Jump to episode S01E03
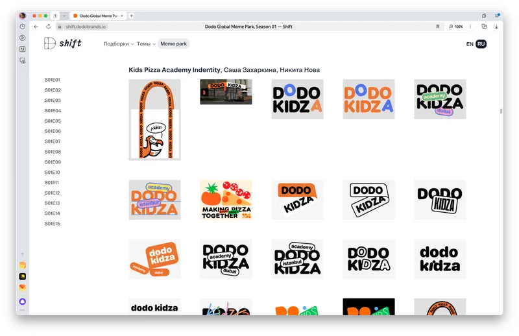 (x=53, y=101)
